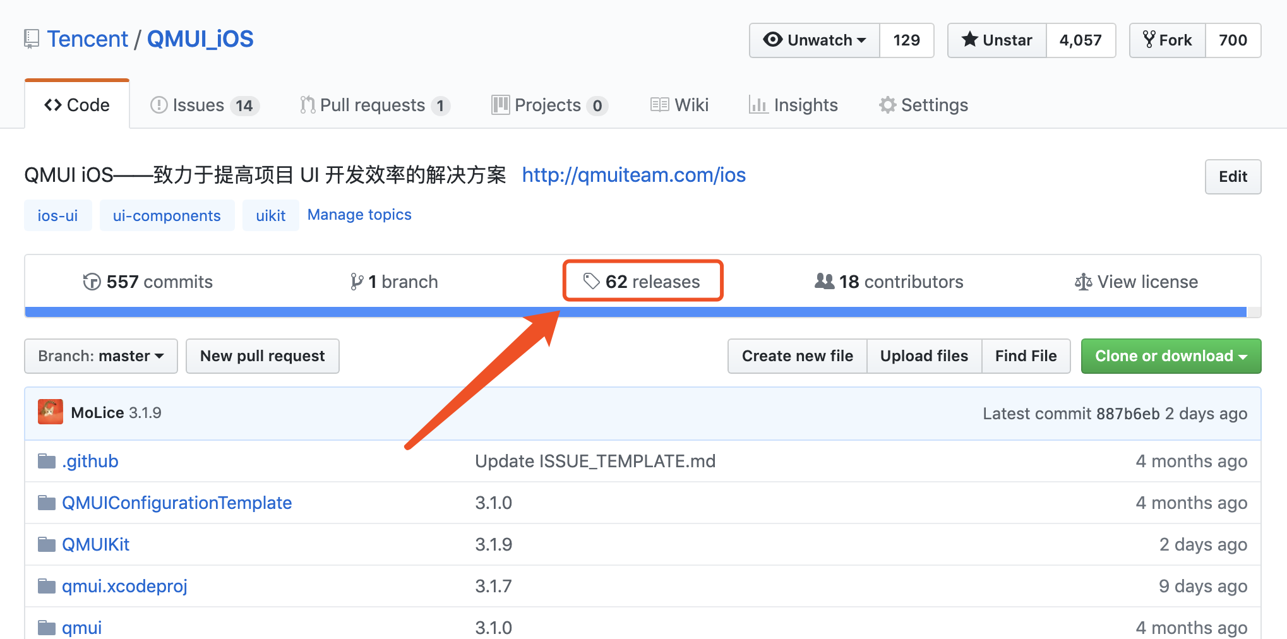Click the fork icon next to 700
Screen dimensions: 1287x639
pos(1149,40)
